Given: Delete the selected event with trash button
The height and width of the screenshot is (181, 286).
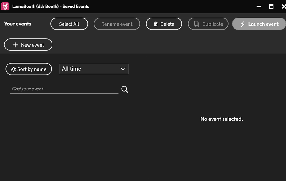Looking at the screenshot, I should coord(164,24).
